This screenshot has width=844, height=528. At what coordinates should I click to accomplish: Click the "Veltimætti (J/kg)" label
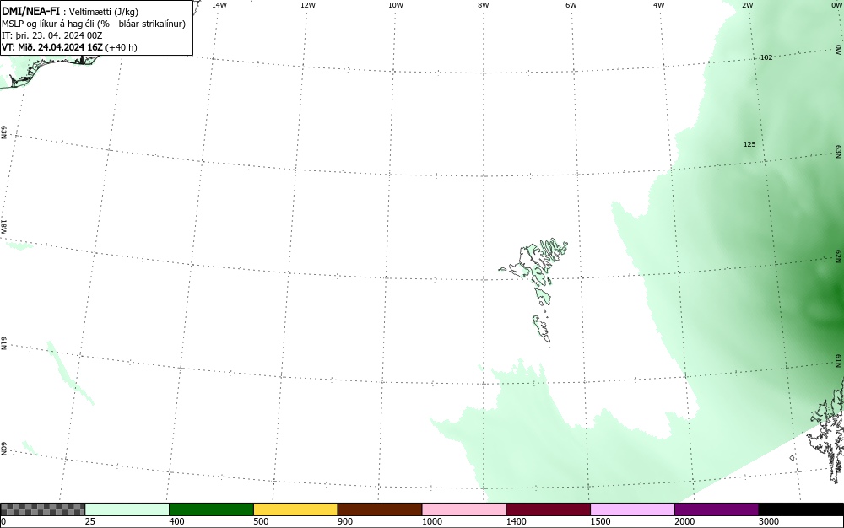pos(104,12)
